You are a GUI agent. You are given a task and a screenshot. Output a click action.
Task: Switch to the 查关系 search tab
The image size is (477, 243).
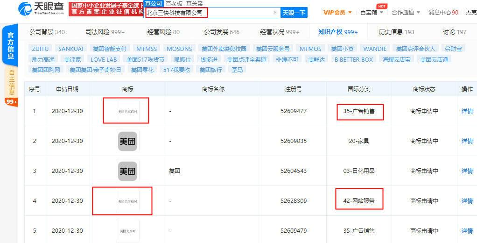tap(195, 4)
